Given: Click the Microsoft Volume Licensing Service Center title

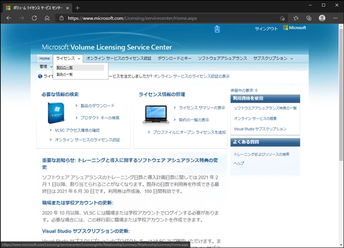Looking at the screenshot, I should coord(107,48).
